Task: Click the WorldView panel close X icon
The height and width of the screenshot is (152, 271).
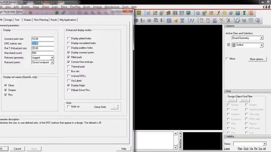Action: 180,133
